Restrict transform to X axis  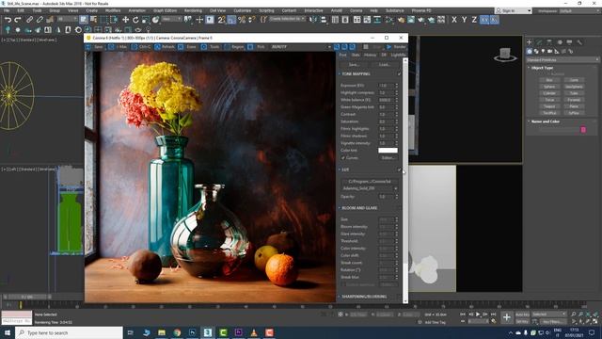pos(454,20)
